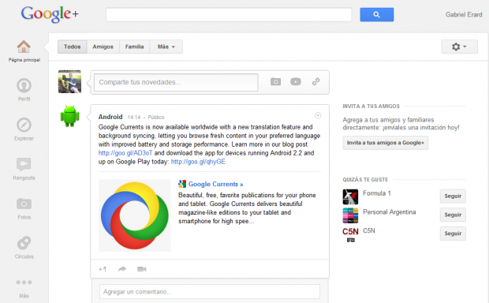The width and height of the screenshot is (489, 303).
Task: Click the Android robot avatar
Action: [x=69, y=116]
